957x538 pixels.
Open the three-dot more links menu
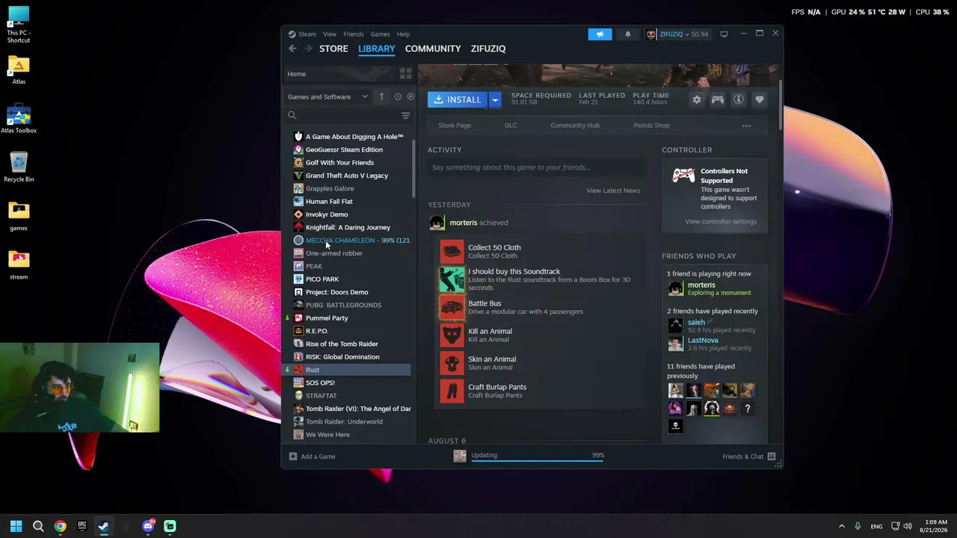pos(746,126)
